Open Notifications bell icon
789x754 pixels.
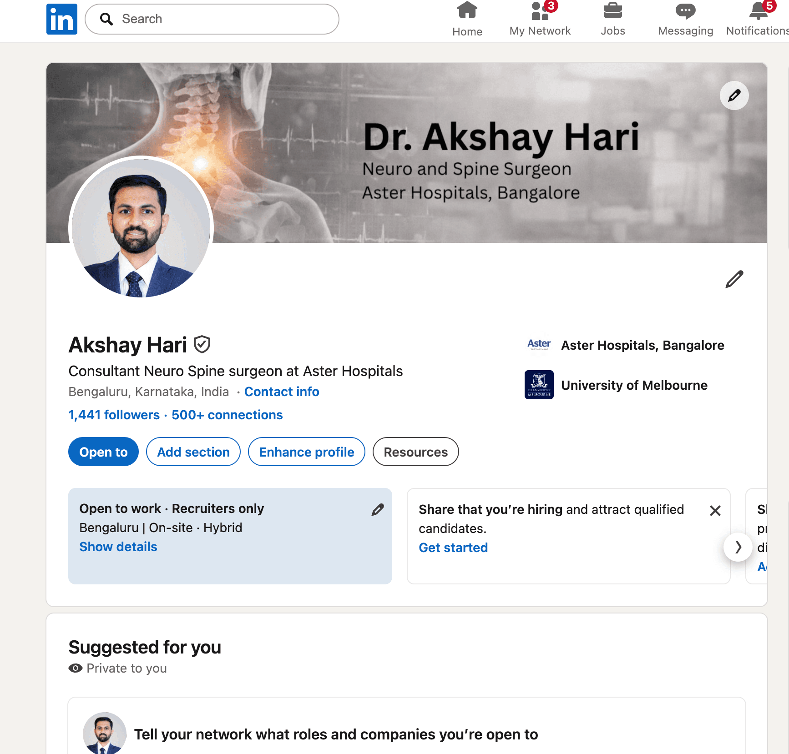pyautogui.click(x=759, y=11)
